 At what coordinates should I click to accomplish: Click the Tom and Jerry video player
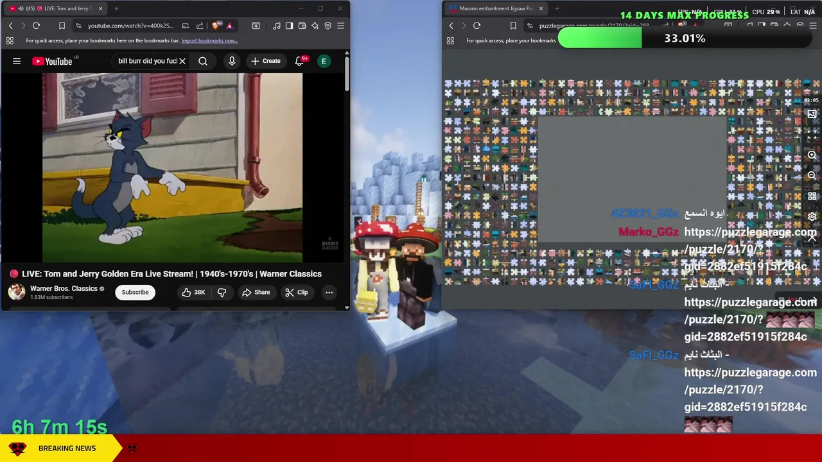click(172, 167)
